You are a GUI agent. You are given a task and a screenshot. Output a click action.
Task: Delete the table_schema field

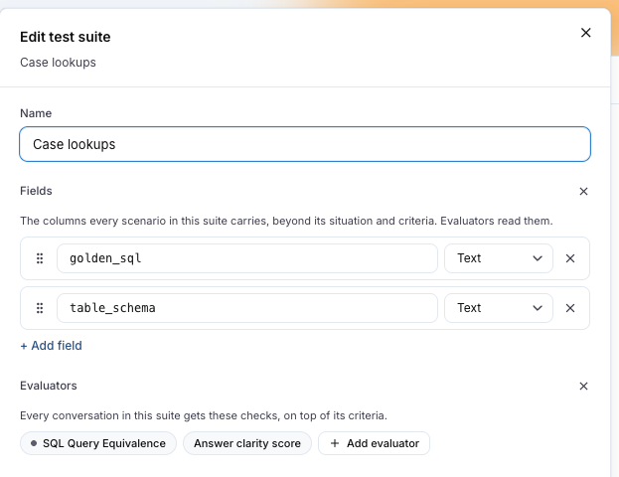[x=570, y=308]
